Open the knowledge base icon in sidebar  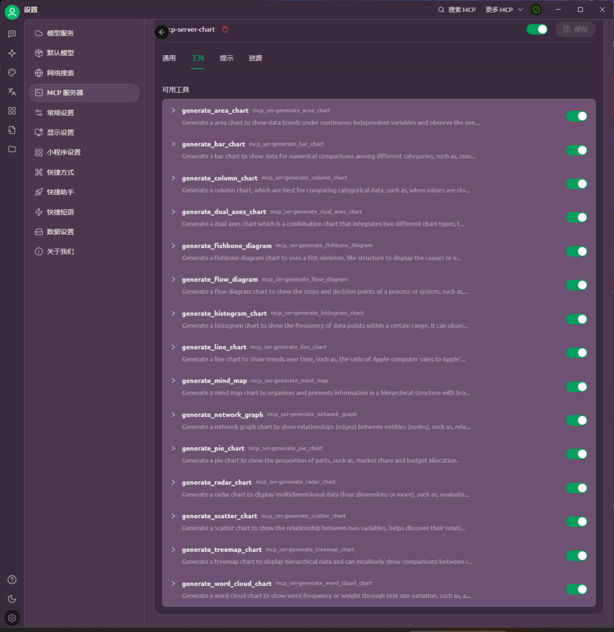coord(12,130)
